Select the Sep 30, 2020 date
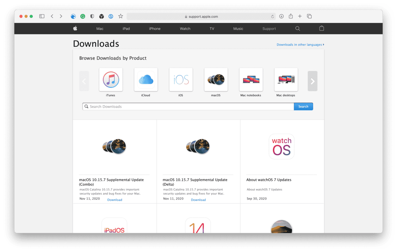Viewport: 397px width, 252px height. (257, 199)
